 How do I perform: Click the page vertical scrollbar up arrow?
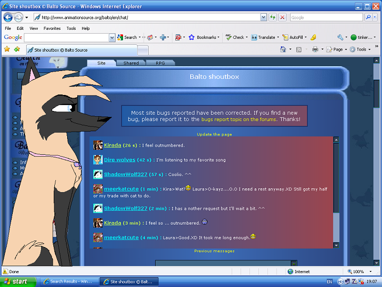point(376,60)
